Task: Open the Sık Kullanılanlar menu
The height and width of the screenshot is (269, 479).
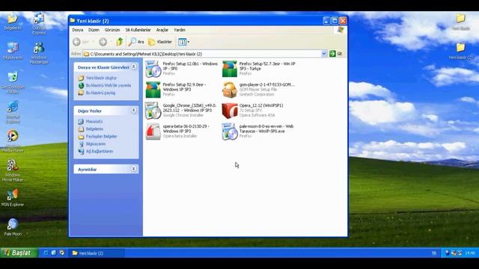Action: [138, 30]
